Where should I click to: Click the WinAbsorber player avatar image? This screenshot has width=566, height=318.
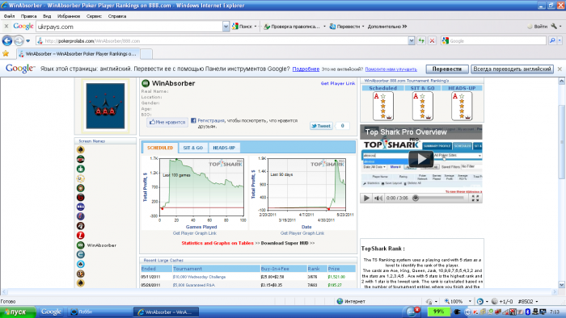pos(105,106)
